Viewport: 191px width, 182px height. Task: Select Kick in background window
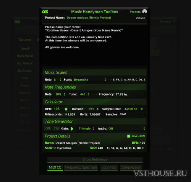(25, 78)
